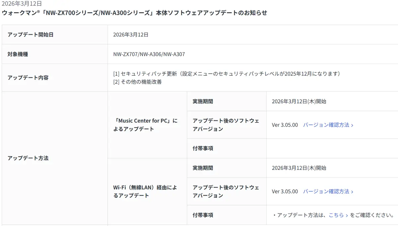The width and height of the screenshot is (398, 226).
Task: Click the [1] セキュリティパッチ更新 line
Action: [x=227, y=74]
